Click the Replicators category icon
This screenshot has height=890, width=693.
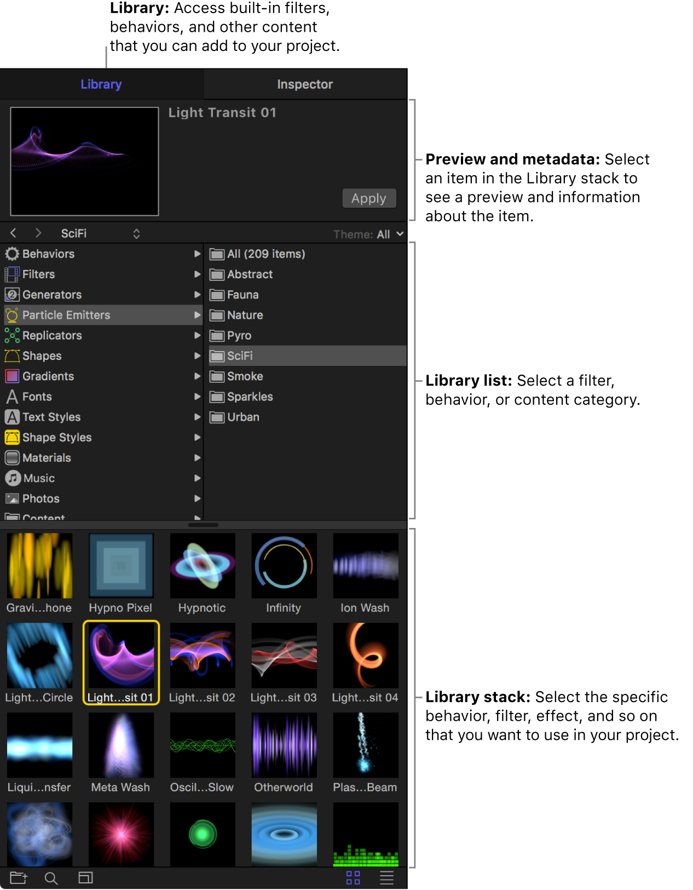click(12, 336)
